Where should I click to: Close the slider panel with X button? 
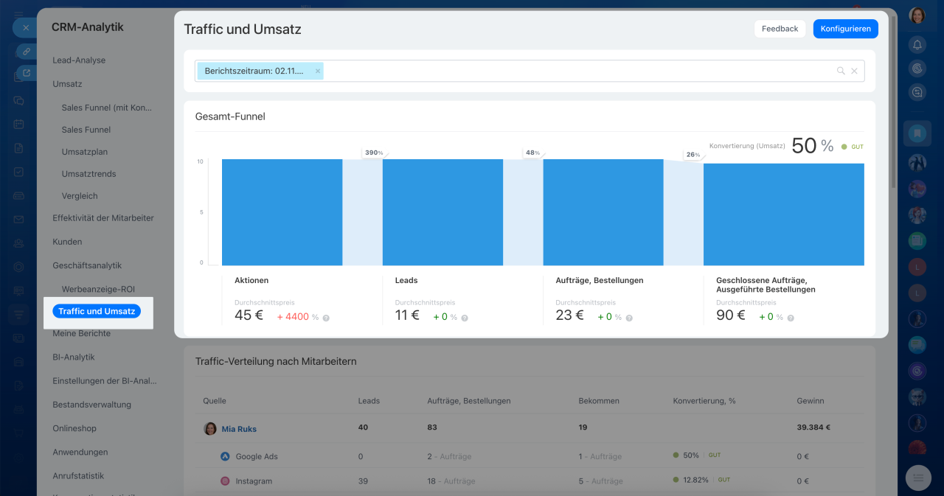tap(25, 28)
